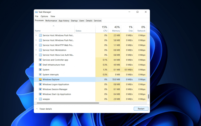Expand the Service Host: Xbox Live Auth group
This screenshot has height=126, width=201.
coord(36,55)
